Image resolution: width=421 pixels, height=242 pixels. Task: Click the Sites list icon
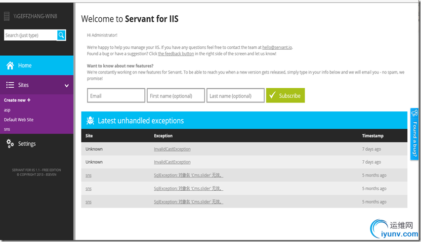click(x=10, y=85)
